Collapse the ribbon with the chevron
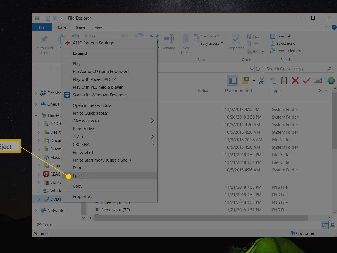The width and height of the screenshot is (337, 253). click(327, 27)
